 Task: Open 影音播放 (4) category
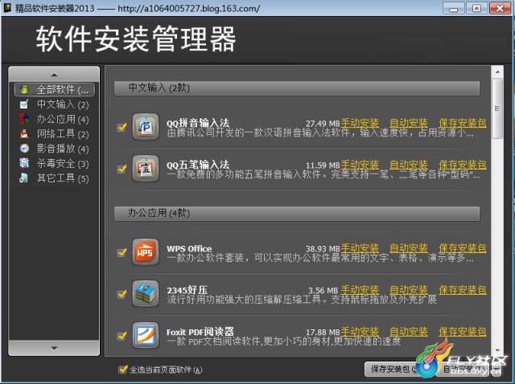(55, 149)
